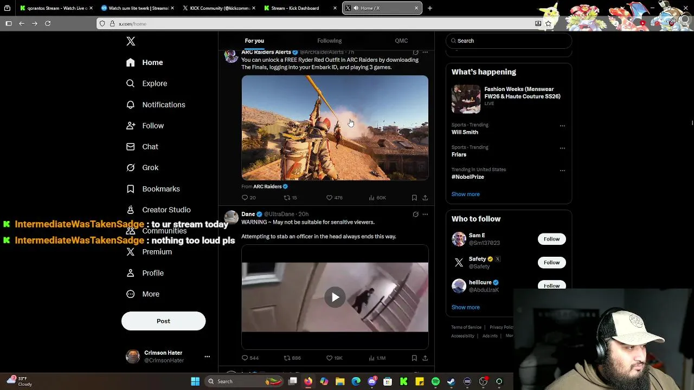Show more under Who to follow
Screen dimensions: 694x390
pyautogui.click(x=465, y=307)
